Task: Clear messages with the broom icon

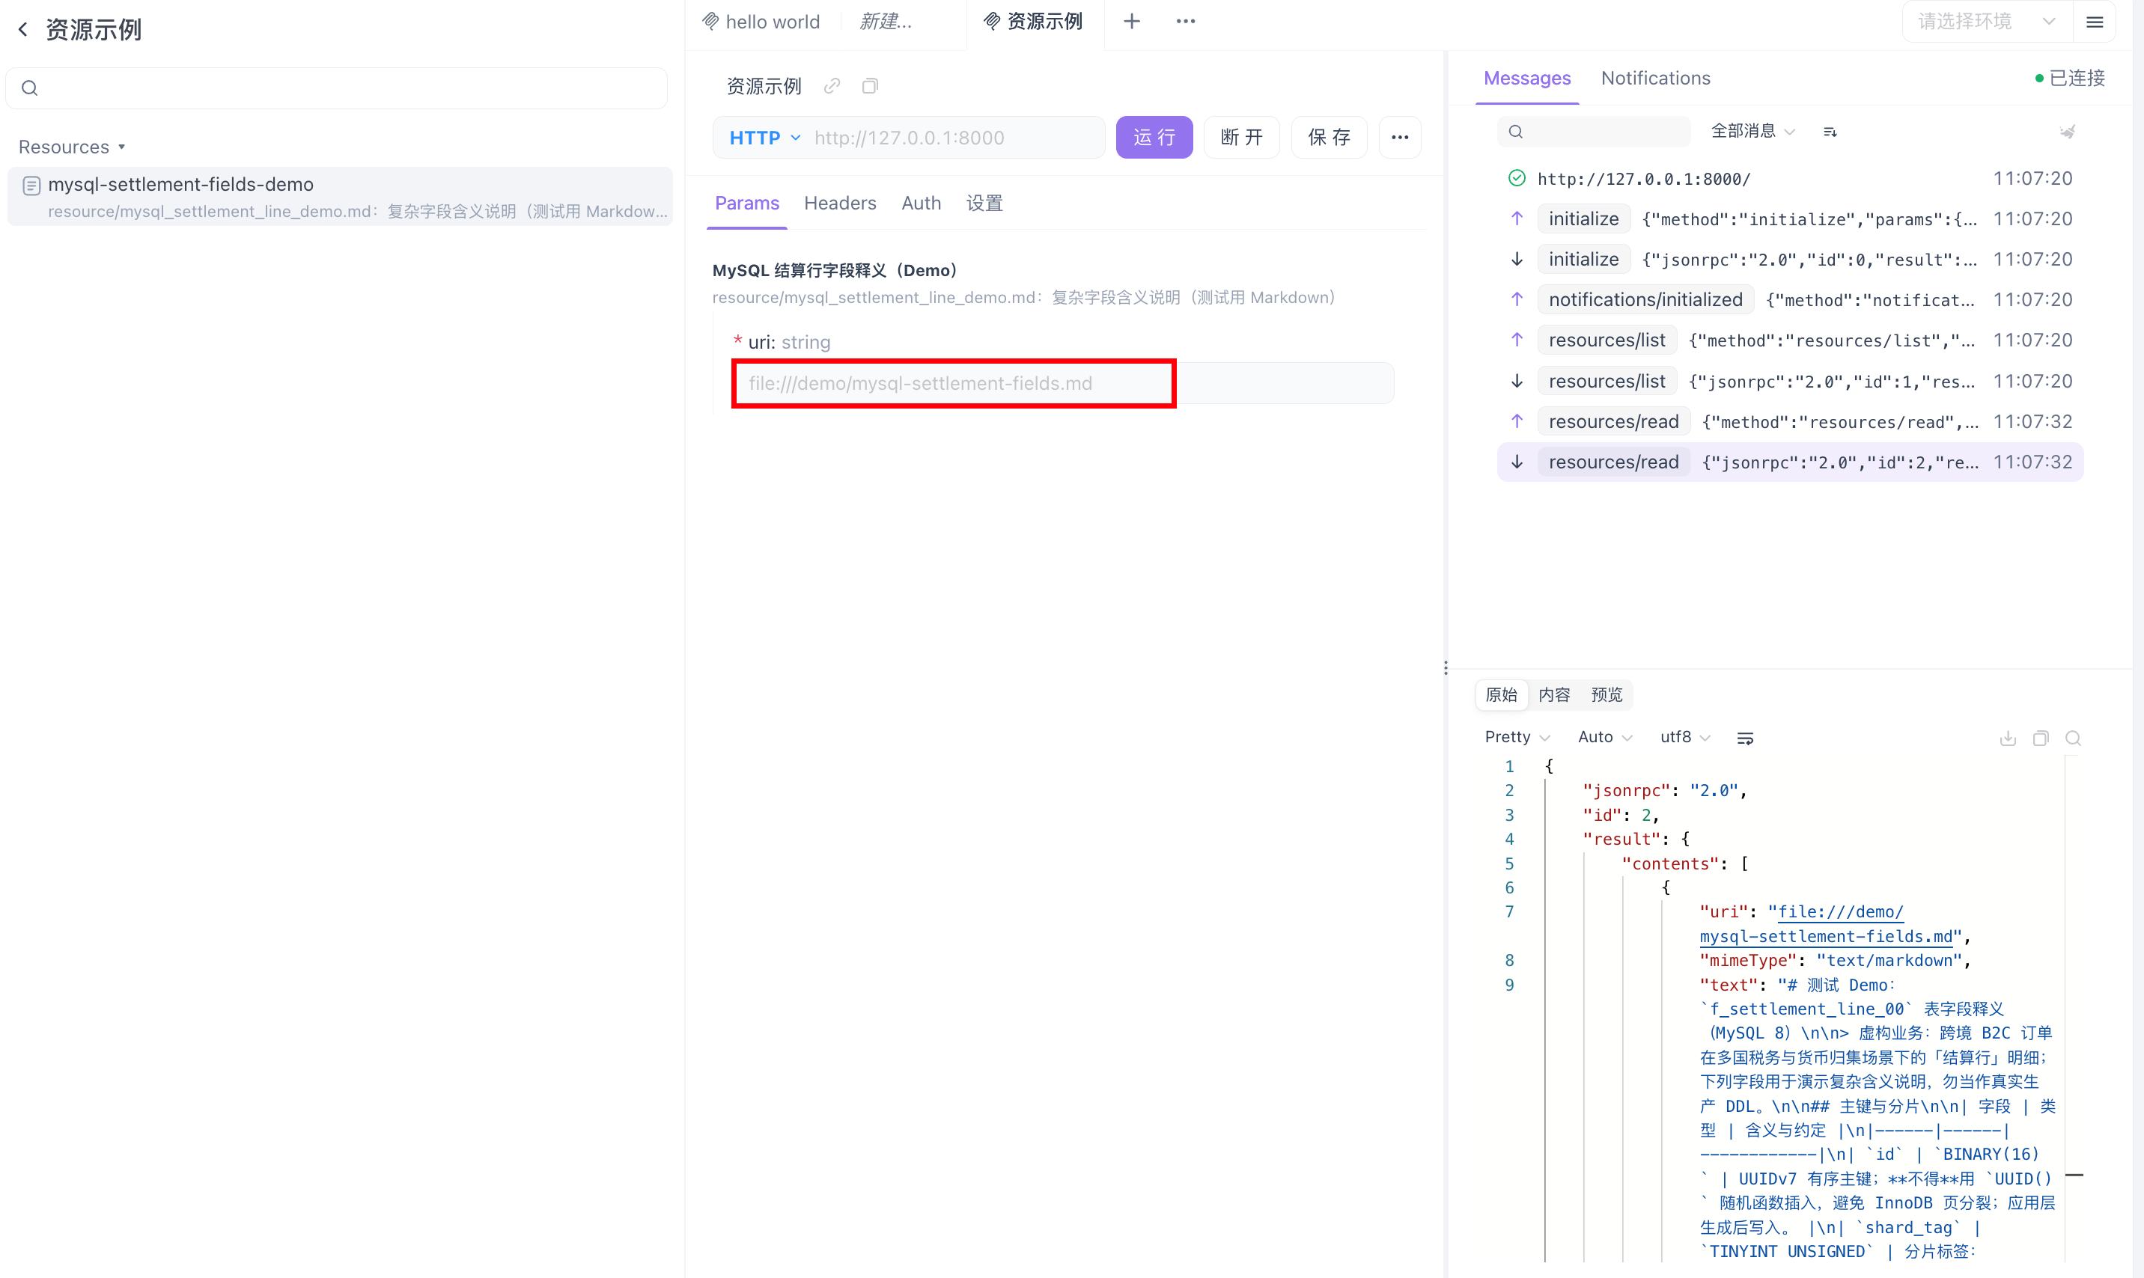Action: pos(2068,132)
